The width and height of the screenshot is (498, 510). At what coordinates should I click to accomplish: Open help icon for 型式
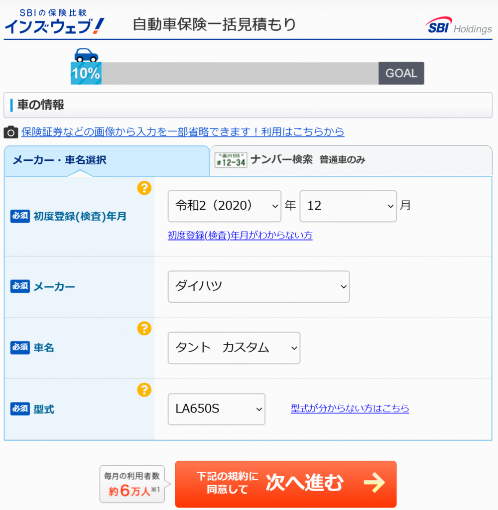[144, 389]
